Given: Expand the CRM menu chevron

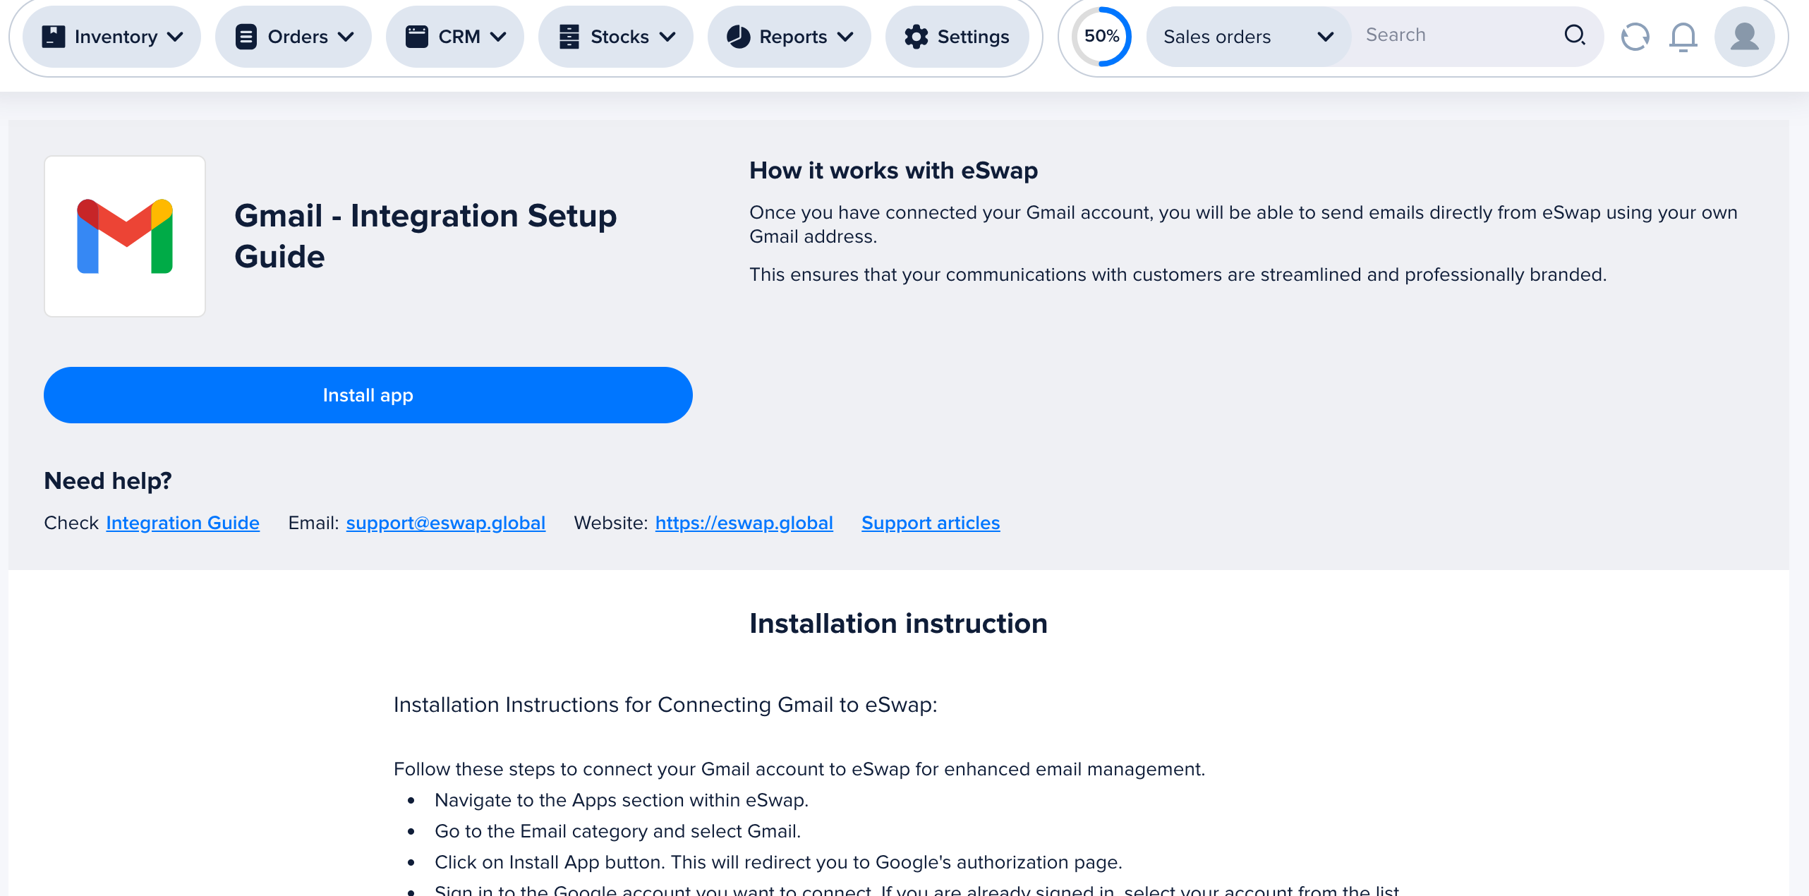Looking at the screenshot, I should (498, 37).
